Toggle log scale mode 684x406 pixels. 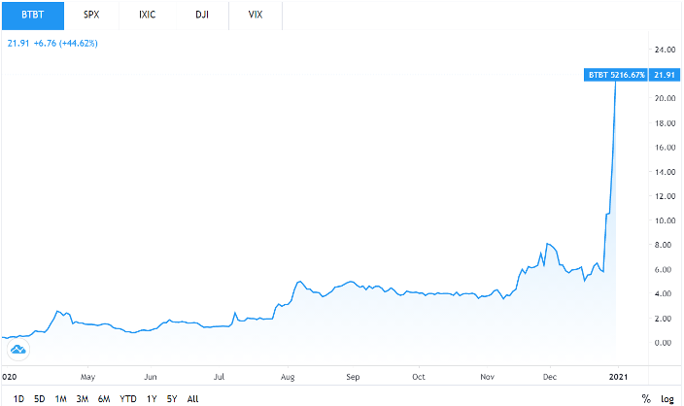pos(667,398)
